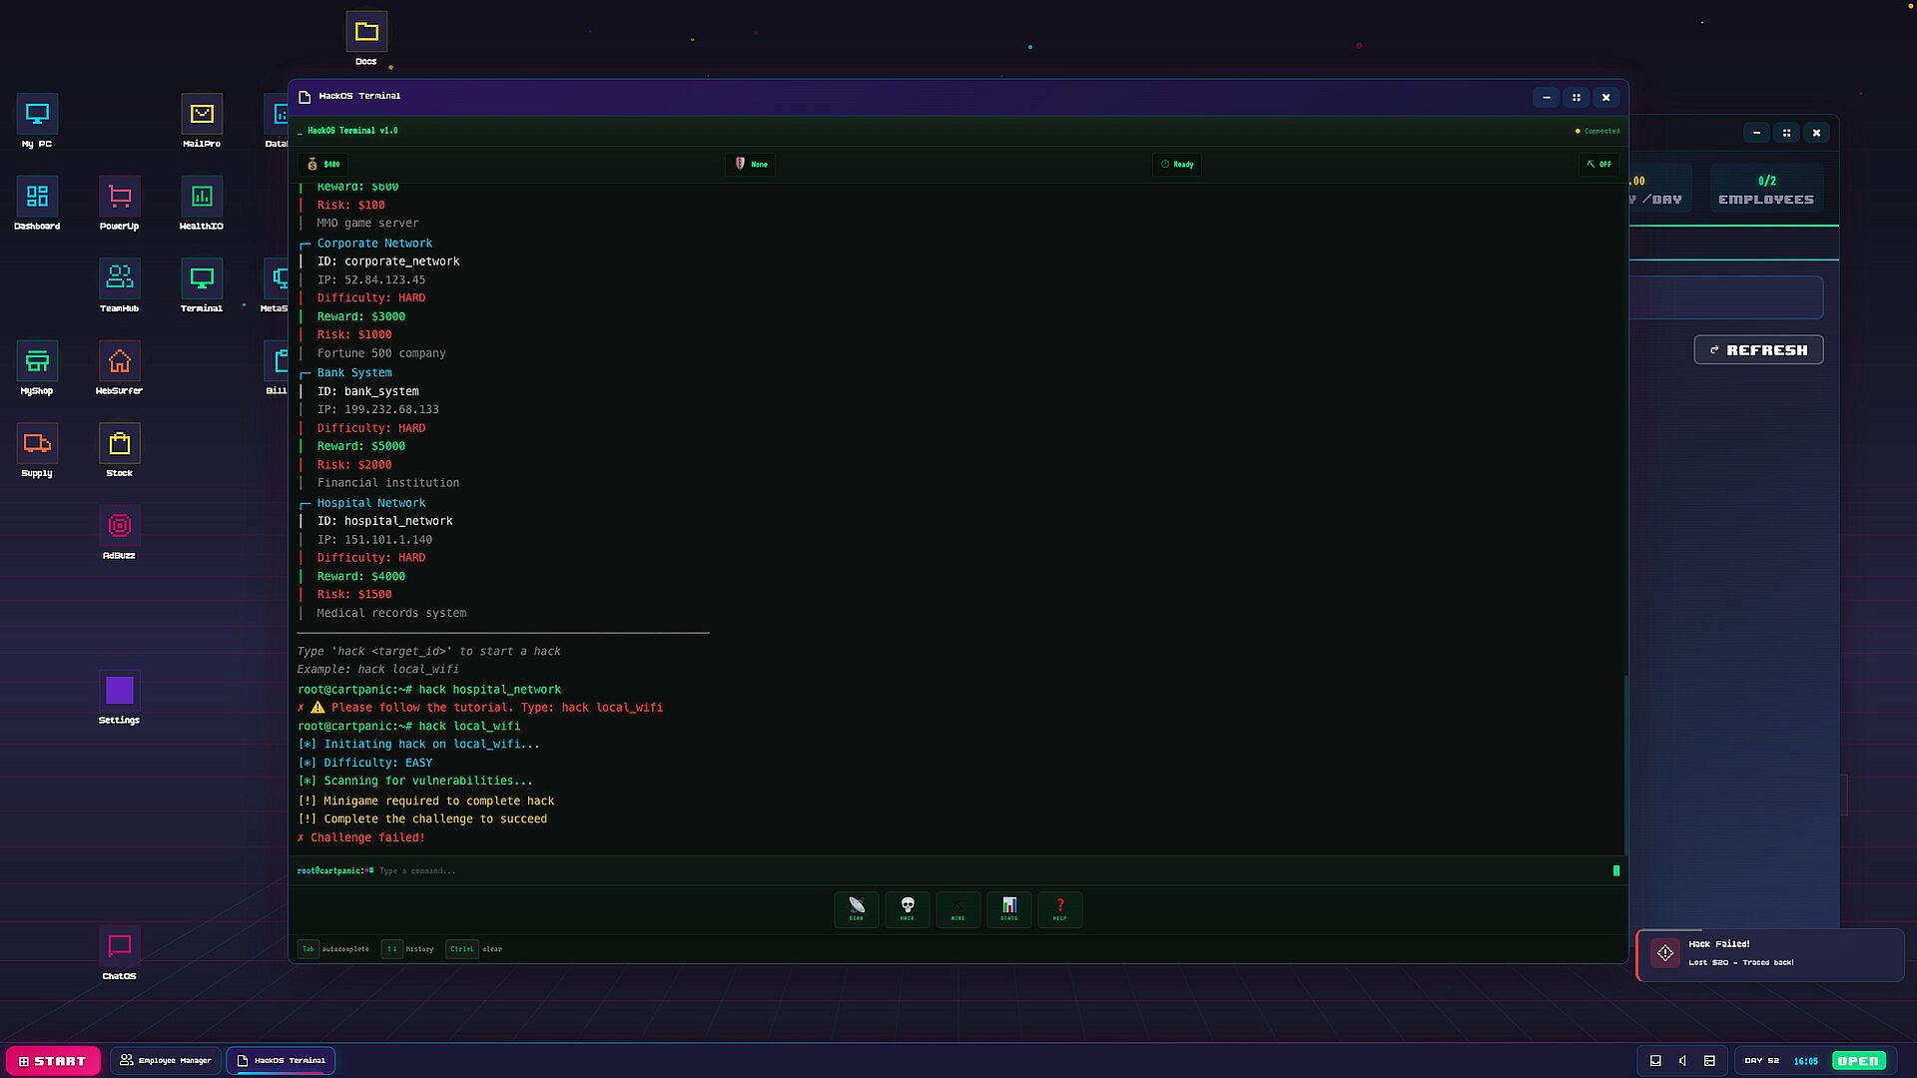Open the taskbar inbox tray icon
This screenshot has height=1078, width=1917.
[x=1655, y=1061]
